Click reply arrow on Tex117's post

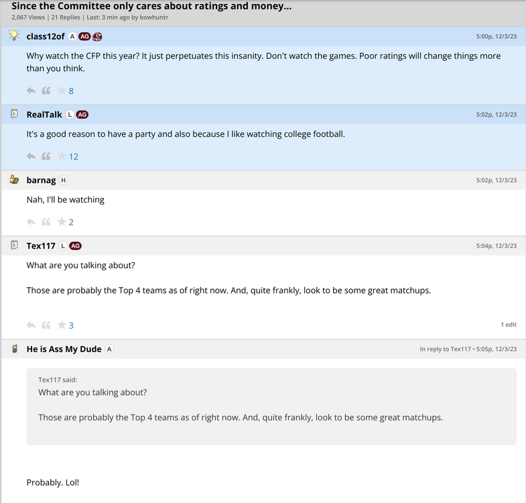(x=31, y=325)
